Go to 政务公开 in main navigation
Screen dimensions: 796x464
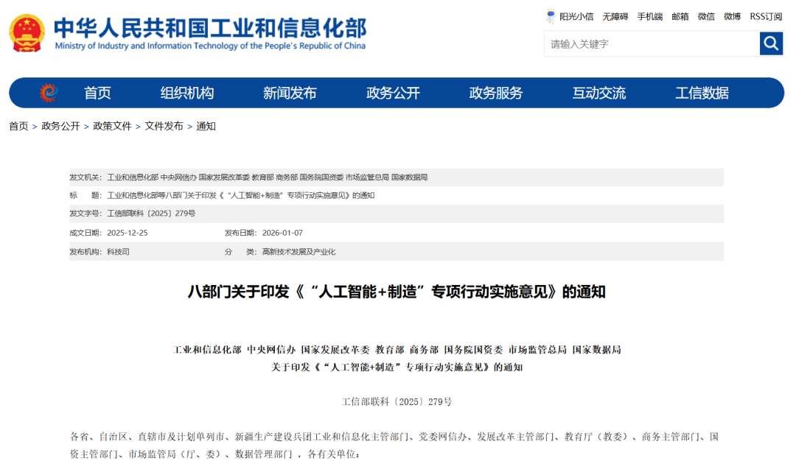[393, 93]
